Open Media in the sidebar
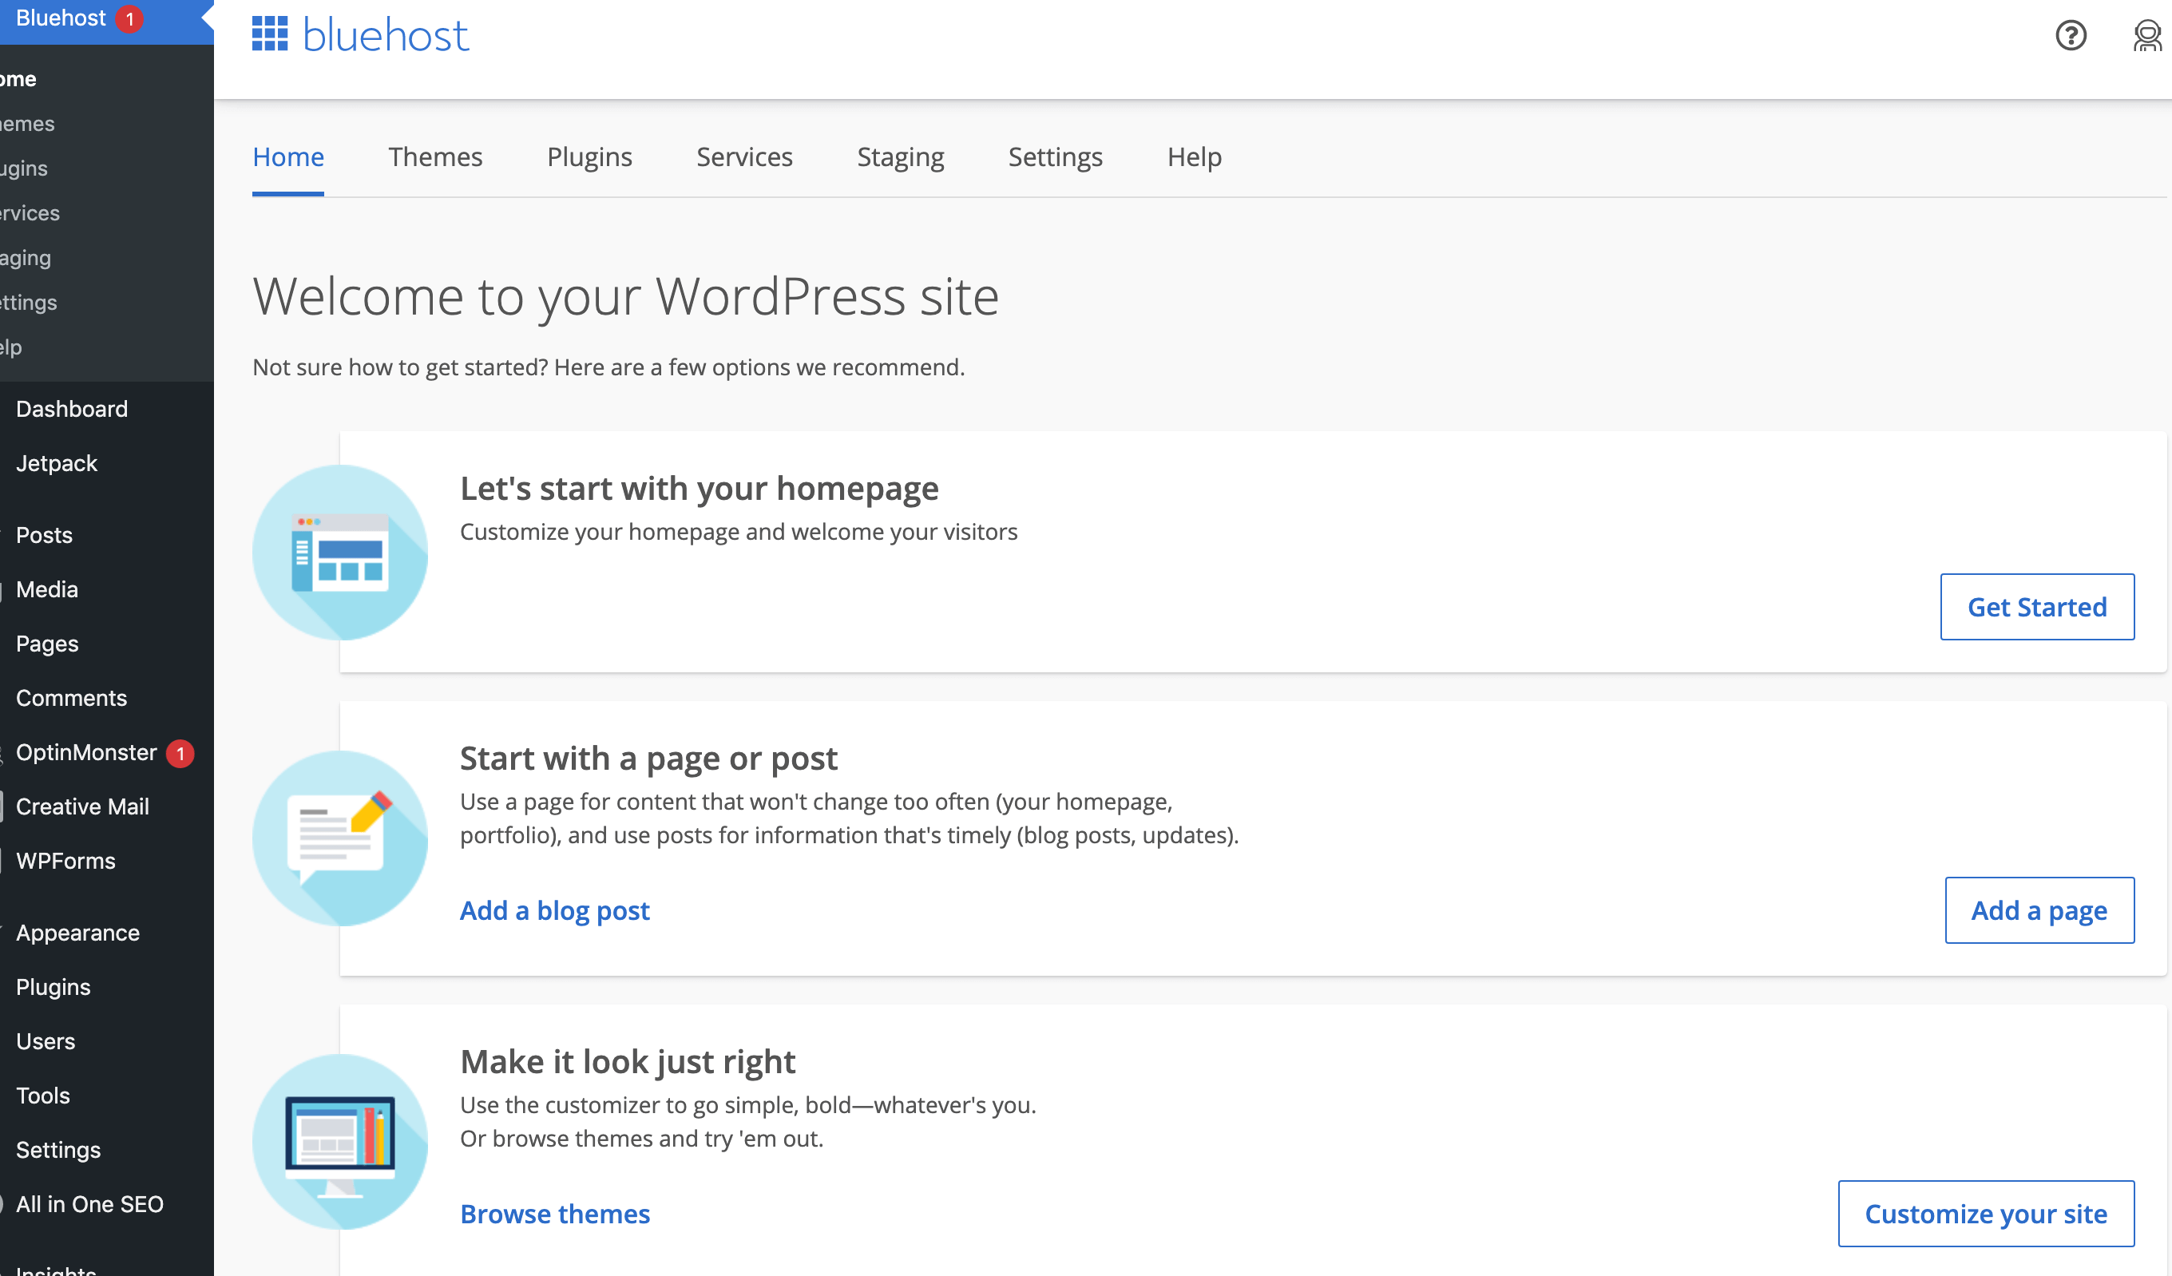Viewport: 2172px width, 1276px height. click(46, 588)
